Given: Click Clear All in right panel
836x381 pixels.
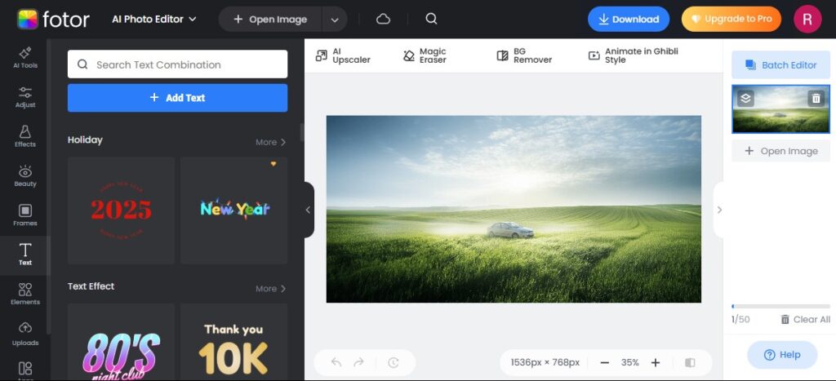Looking at the screenshot, I should [805, 319].
